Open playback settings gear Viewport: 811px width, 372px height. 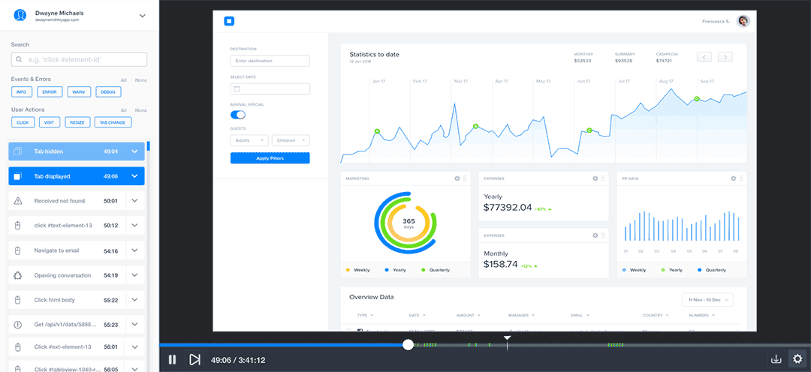pos(797,359)
